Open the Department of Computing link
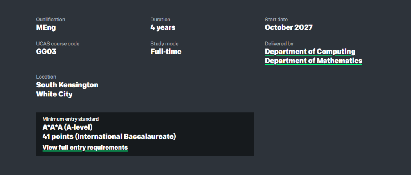The height and width of the screenshot is (175, 411). [310, 52]
